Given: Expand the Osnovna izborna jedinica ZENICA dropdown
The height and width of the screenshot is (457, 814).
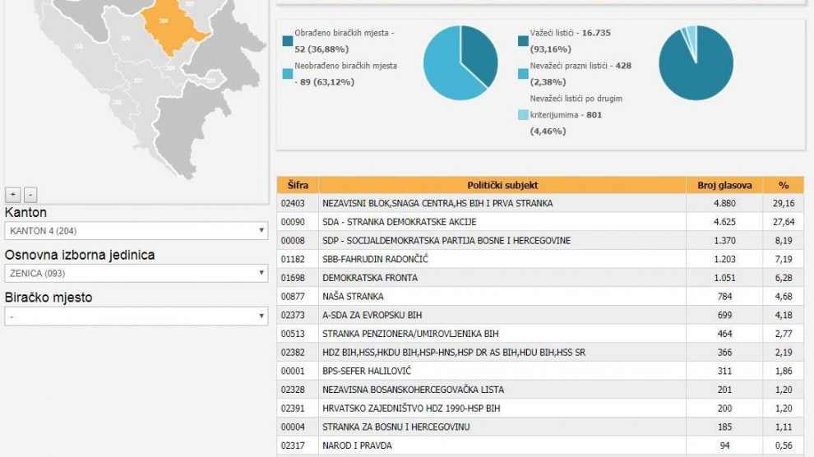Looking at the screenshot, I should 136,273.
